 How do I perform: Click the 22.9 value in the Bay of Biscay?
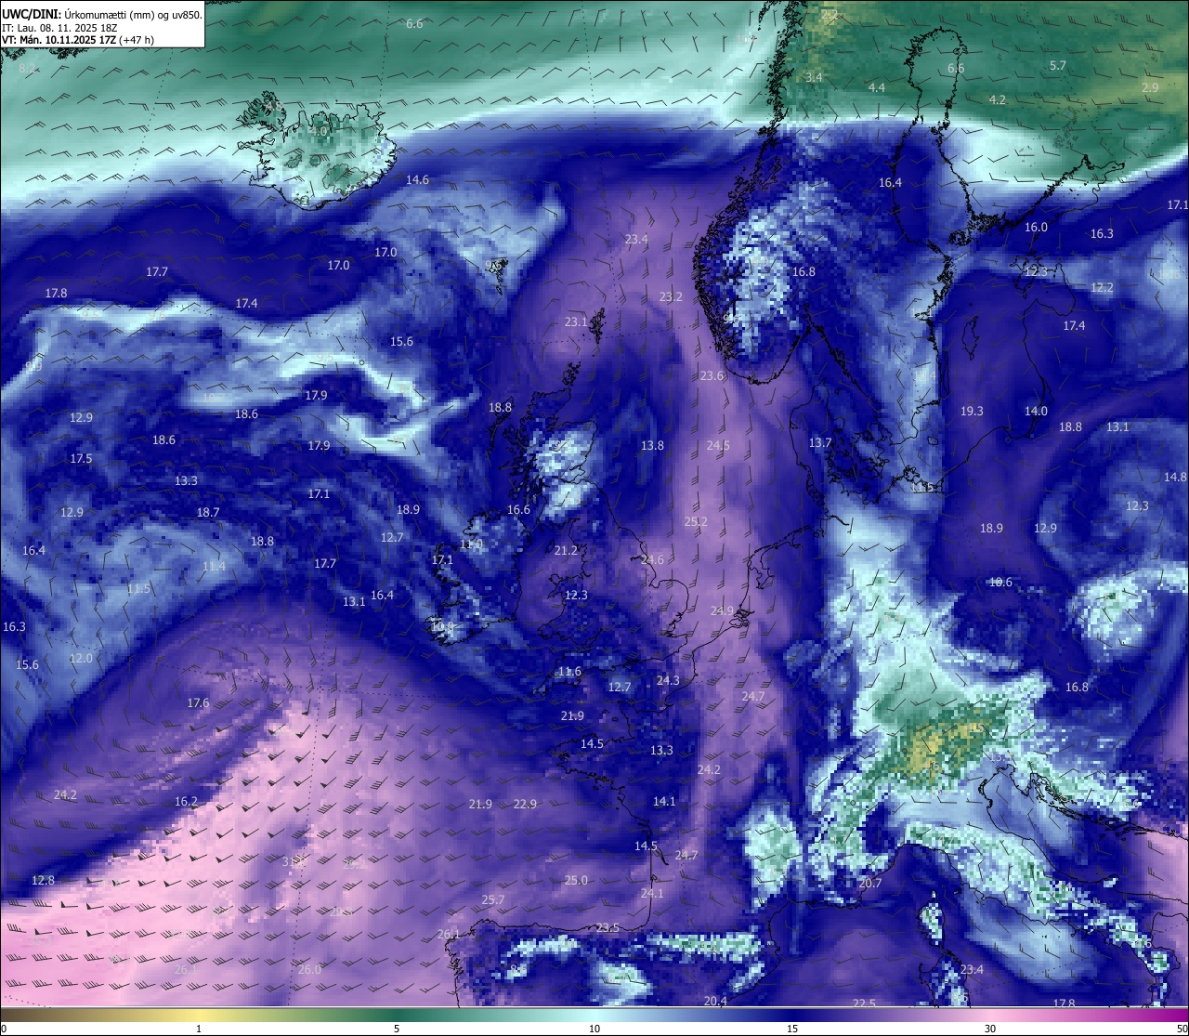click(x=525, y=804)
